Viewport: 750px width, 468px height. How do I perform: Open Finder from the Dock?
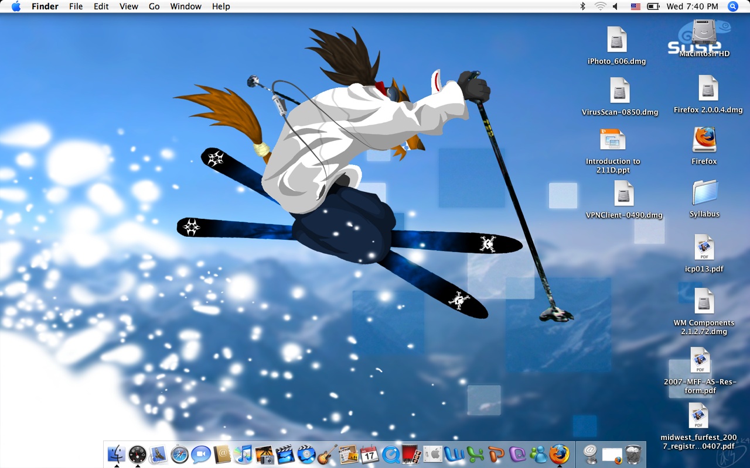pyautogui.click(x=117, y=454)
